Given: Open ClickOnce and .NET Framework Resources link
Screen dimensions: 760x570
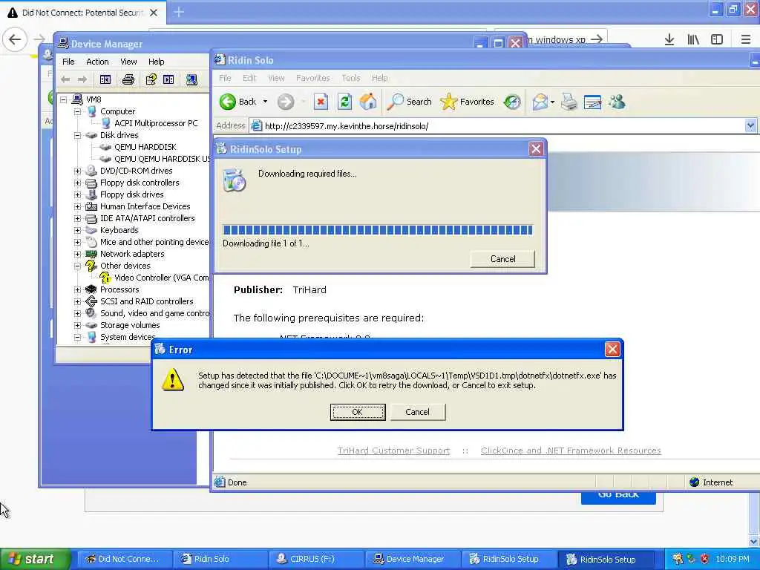Looking at the screenshot, I should 571,451.
